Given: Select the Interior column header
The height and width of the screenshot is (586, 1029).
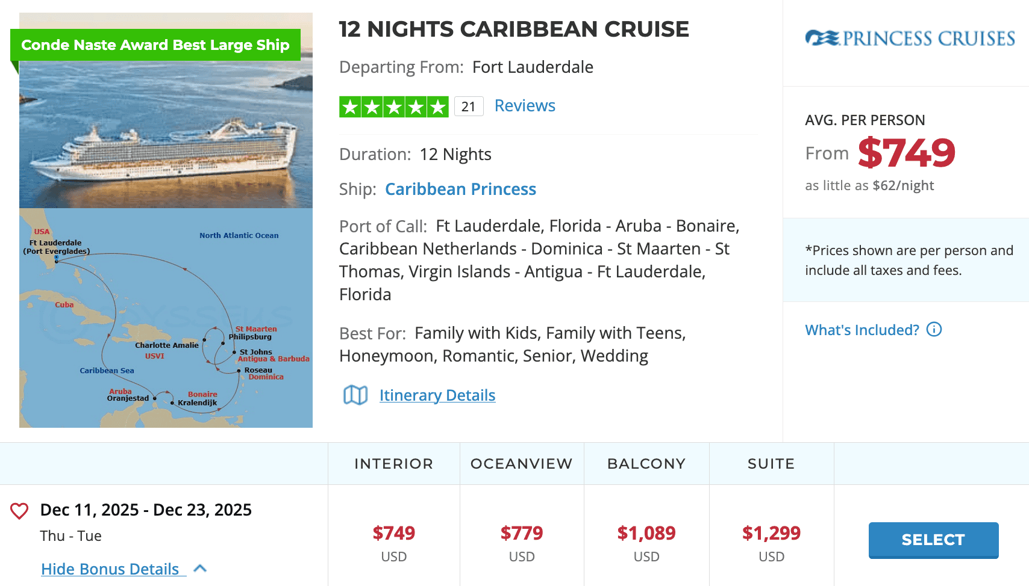Looking at the screenshot, I should (393, 464).
